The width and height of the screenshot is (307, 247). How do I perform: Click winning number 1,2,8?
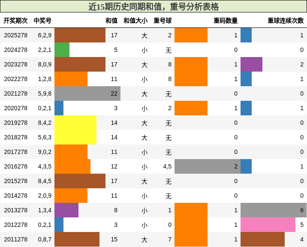click(x=45, y=79)
